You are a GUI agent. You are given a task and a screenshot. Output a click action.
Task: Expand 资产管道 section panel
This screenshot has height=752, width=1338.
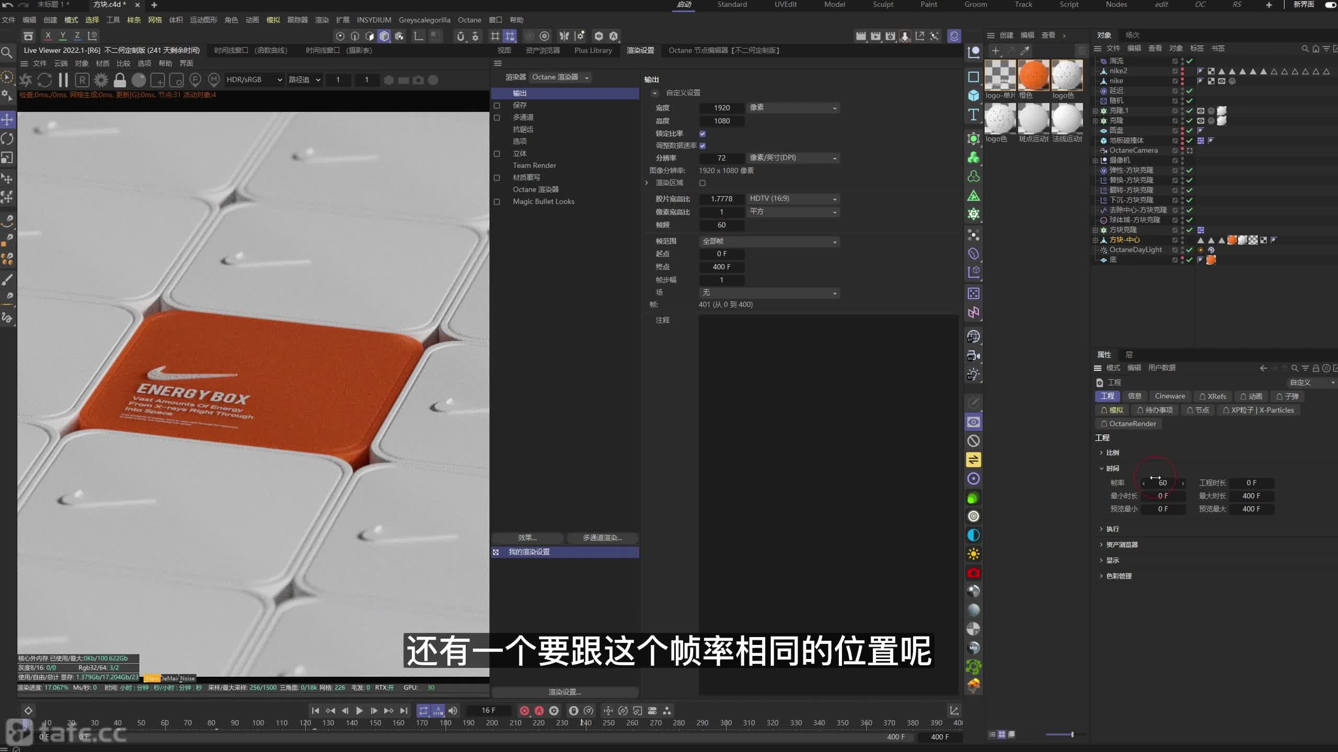click(x=1122, y=545)
